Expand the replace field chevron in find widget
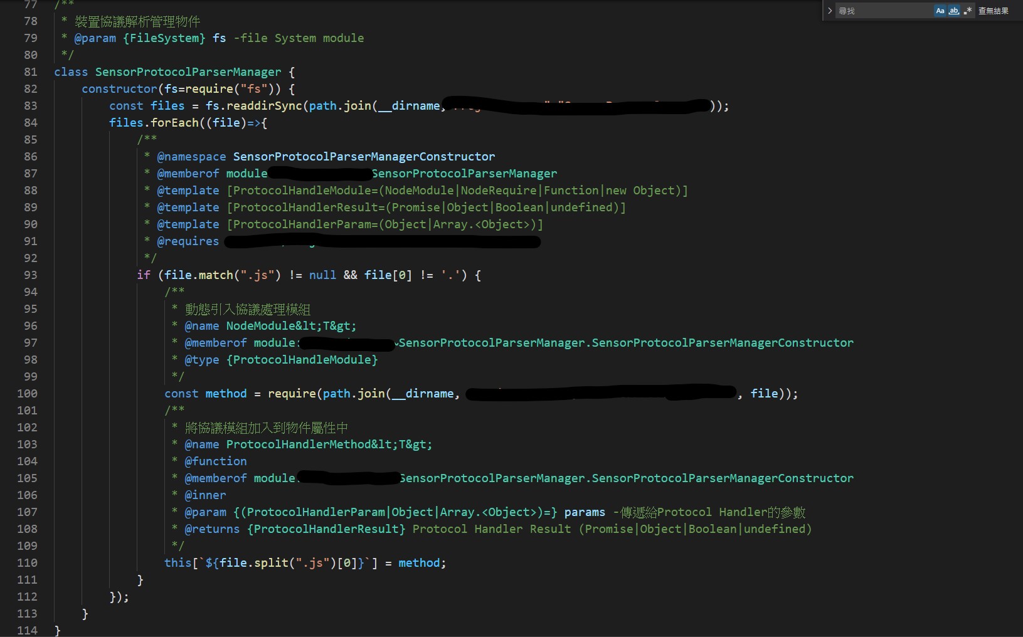Screen dimensions: 1023x637 pyautogui.click(x=830, y=11)
